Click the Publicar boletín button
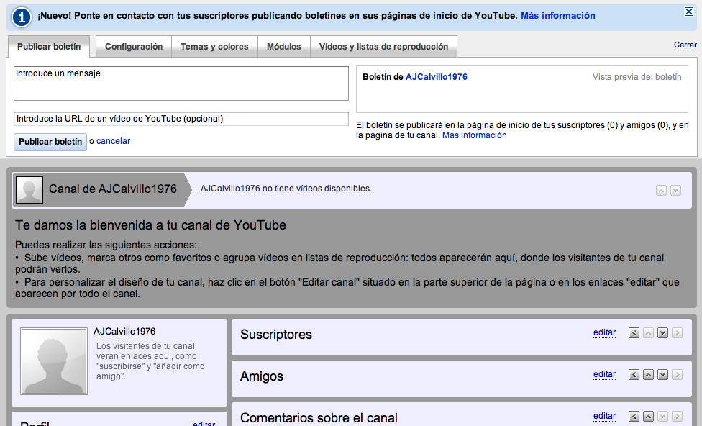This screenshot has width=702, height=426. pyautogui.click(x=50, y=142)
